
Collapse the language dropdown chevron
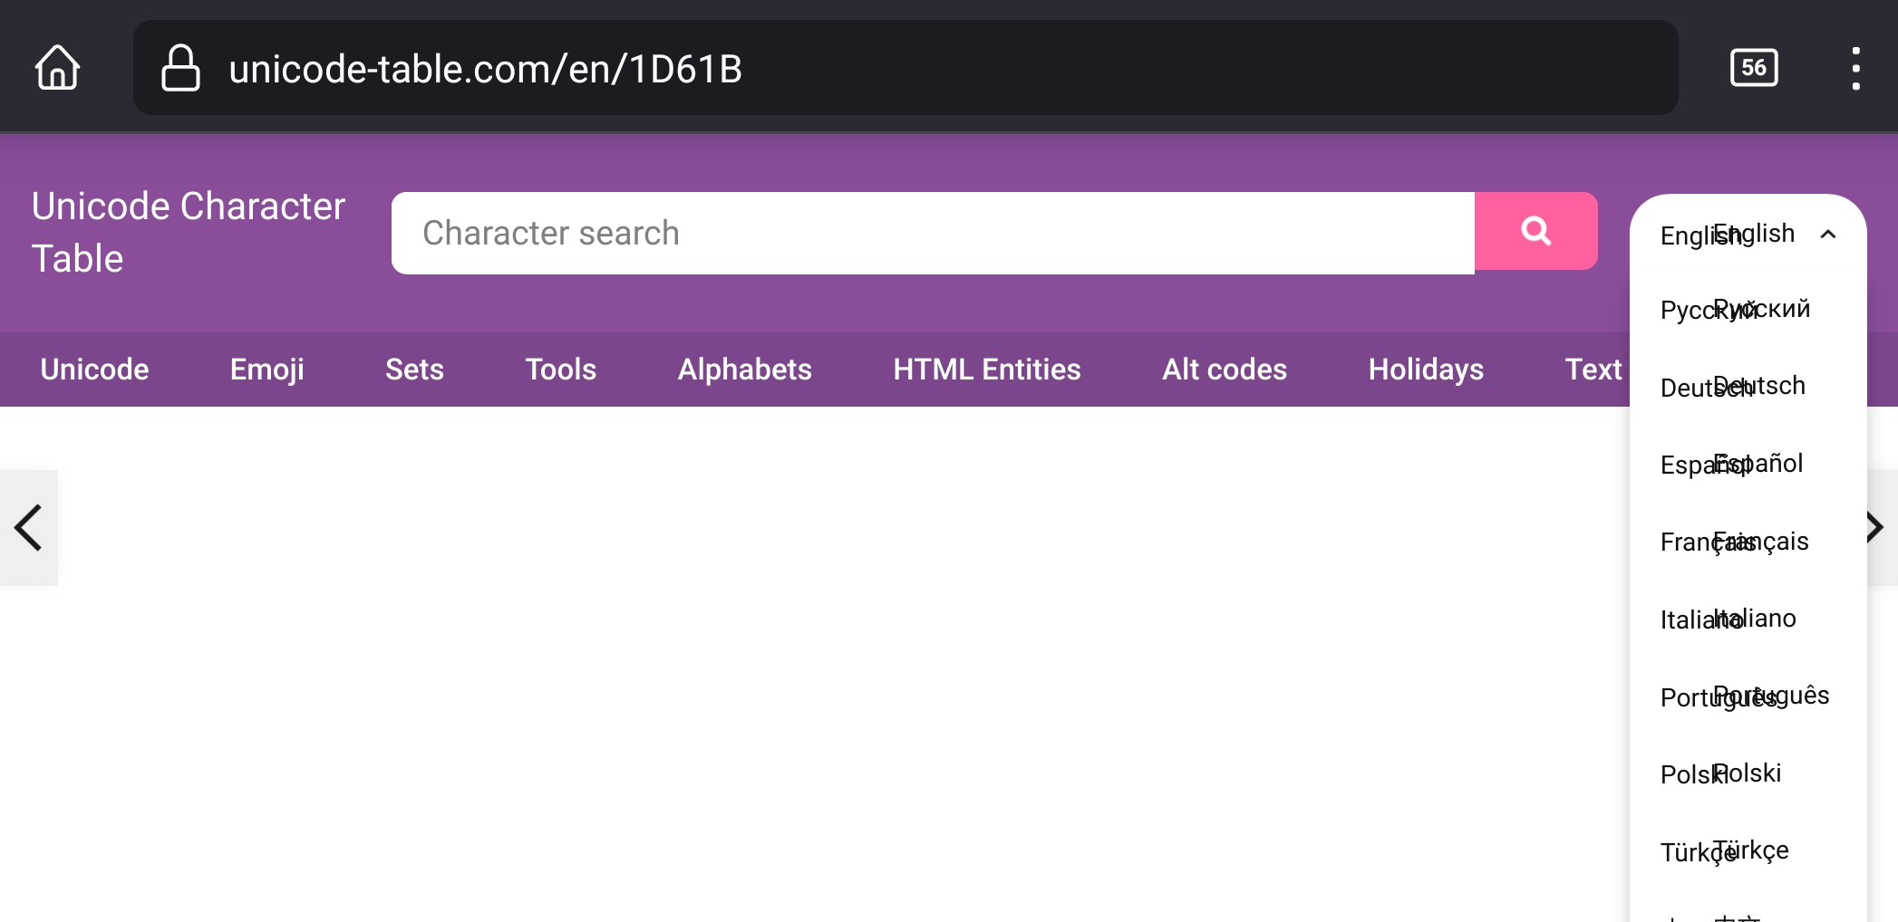point(1827,233)
